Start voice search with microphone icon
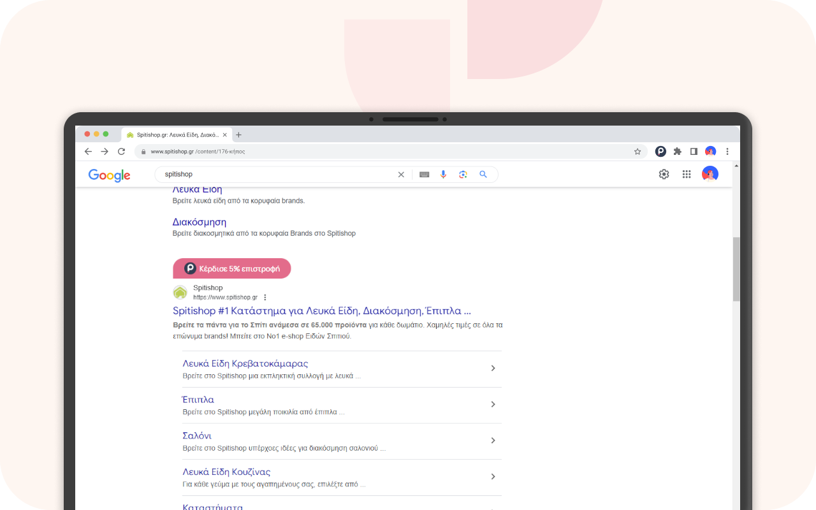The width and height of the screenshot is (816, 510). point(444,175)
